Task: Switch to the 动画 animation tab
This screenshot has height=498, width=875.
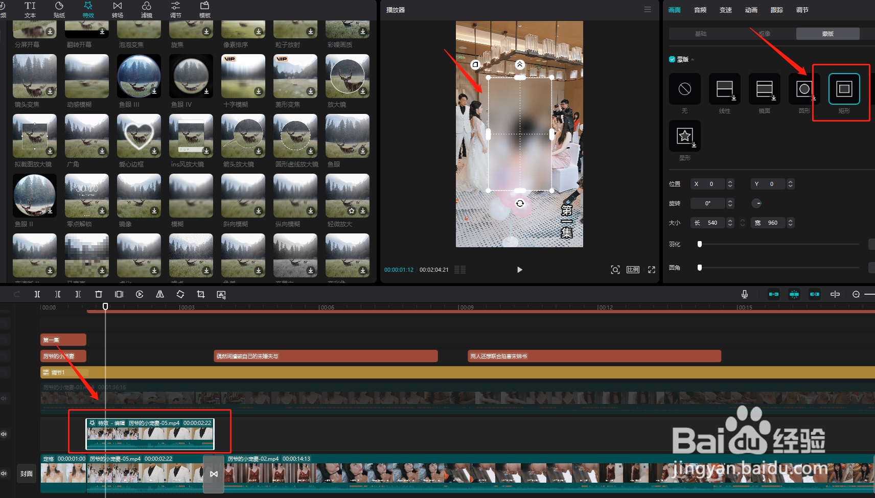Action: pyautogui.click(x=751, y=10)
